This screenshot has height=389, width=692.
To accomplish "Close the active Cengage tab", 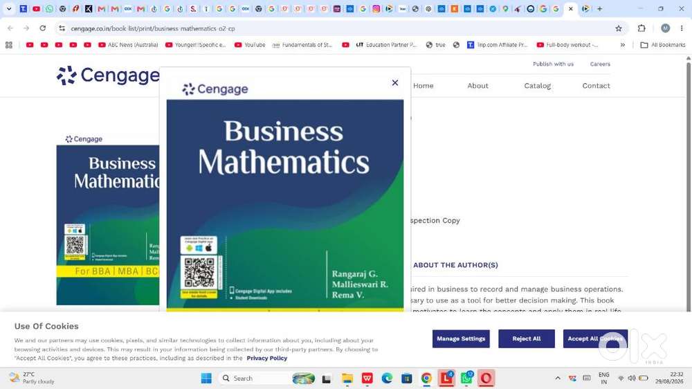I will tap(571, 8).
